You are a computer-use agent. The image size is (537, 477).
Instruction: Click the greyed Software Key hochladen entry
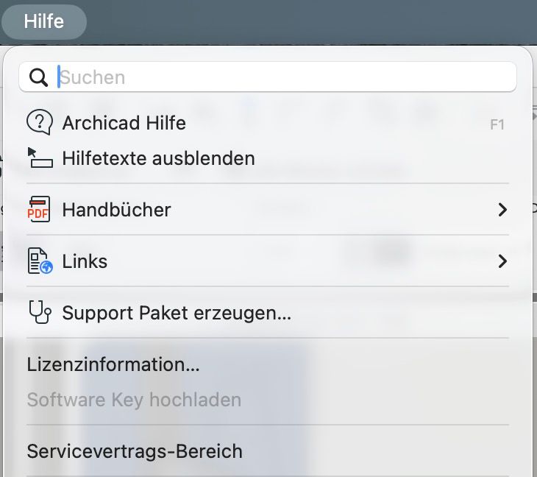134,400
